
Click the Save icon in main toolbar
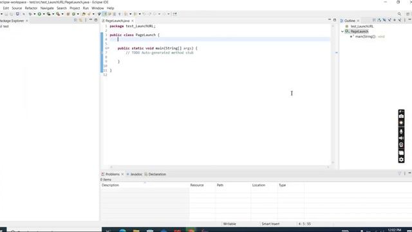(6, 14)
